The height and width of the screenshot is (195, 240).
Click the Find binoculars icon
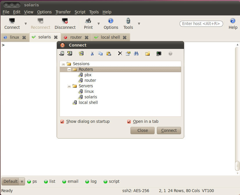[136, 54]
